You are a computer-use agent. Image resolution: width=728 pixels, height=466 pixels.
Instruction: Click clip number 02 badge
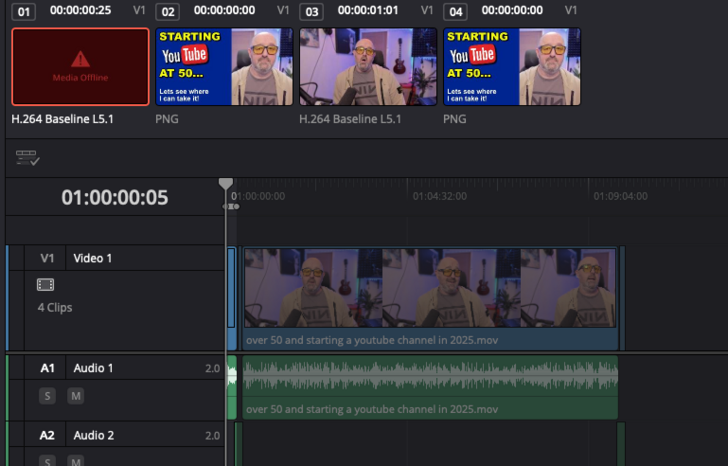[168, 12]
